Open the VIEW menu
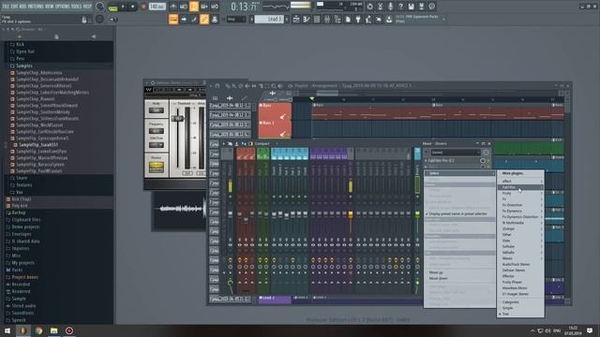This screenshot has height=337, width=600. [x=50, y=7]
